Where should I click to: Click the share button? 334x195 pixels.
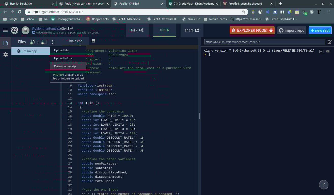(x=192, y=30)
